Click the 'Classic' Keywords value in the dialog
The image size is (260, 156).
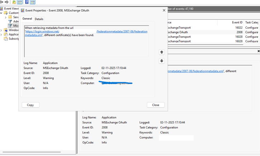coord(106,78)
